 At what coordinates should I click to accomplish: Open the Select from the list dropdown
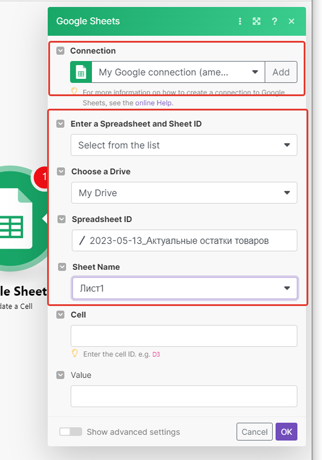coord(184,145)
